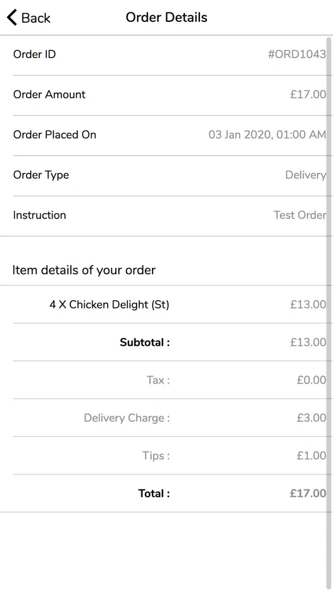Select the Order Details header title
Image resolution: width=333 pixels, height=592 pixels.
coord(166,17)
